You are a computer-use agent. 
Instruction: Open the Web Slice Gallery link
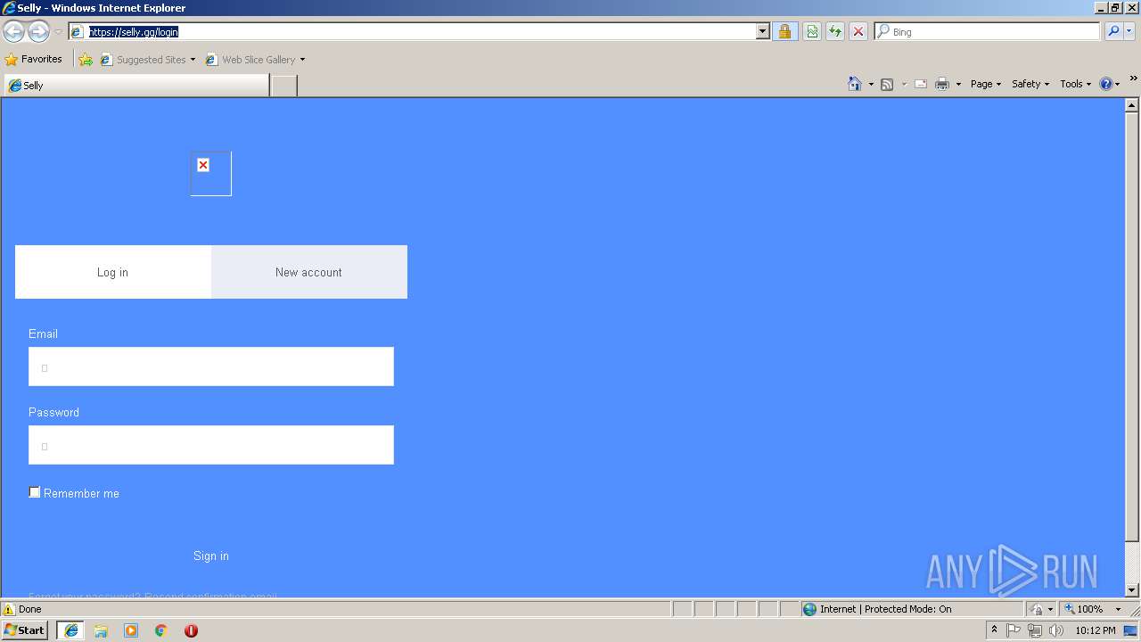[250, 59]
